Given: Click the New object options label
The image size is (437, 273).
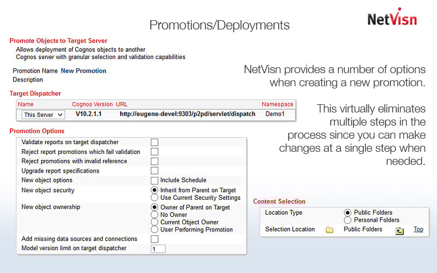Looking at the screenshot, I should tap(47, 180).
